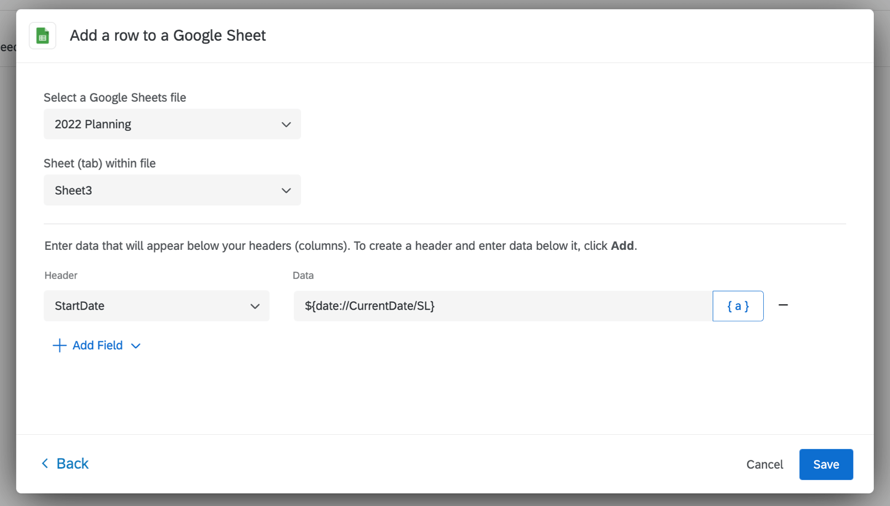Click the Add Field link
This screenshot has height=506, width=890.
point(97,345)
